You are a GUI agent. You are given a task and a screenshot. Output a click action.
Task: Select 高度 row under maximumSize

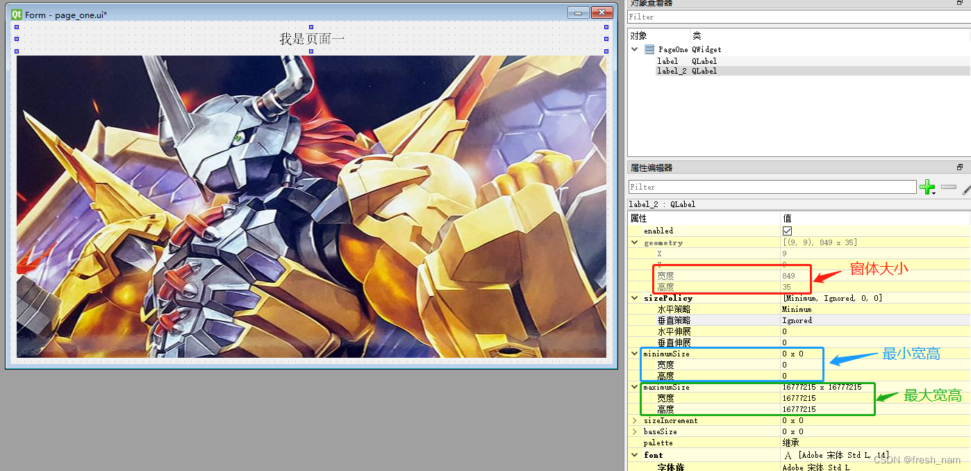[x=799, y=409]
